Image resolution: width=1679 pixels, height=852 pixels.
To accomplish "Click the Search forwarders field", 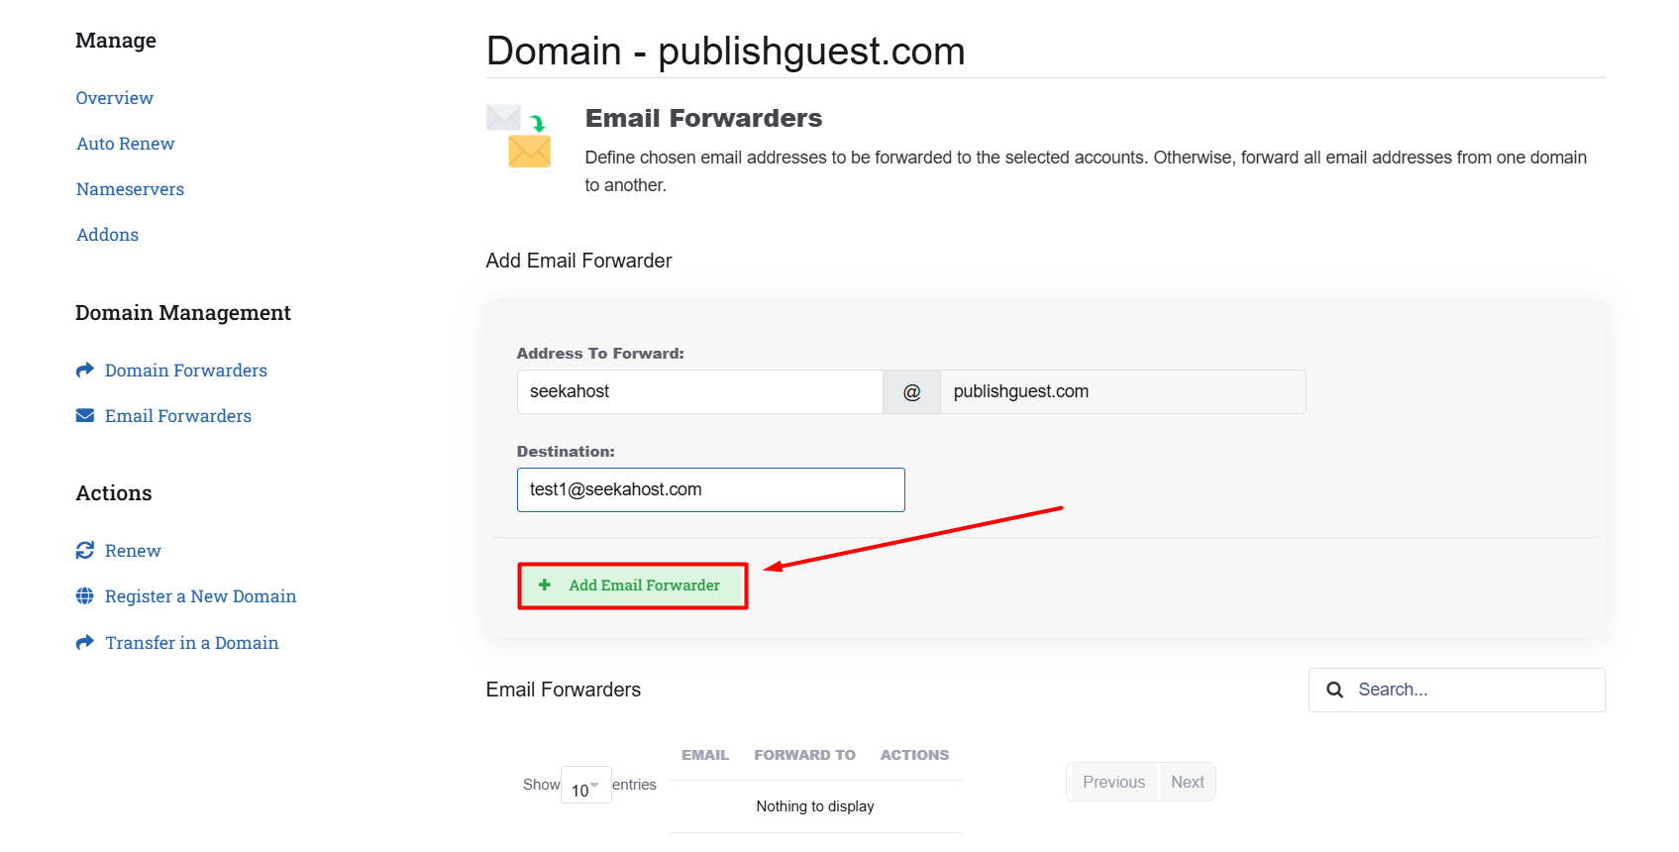I will (x=1456, y=690).
